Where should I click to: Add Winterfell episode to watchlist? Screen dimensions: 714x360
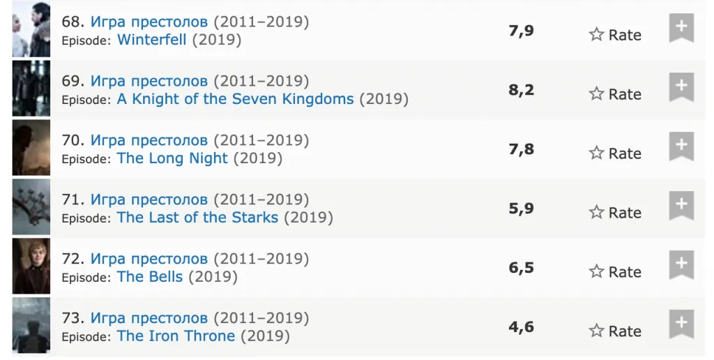coord(681,28)
